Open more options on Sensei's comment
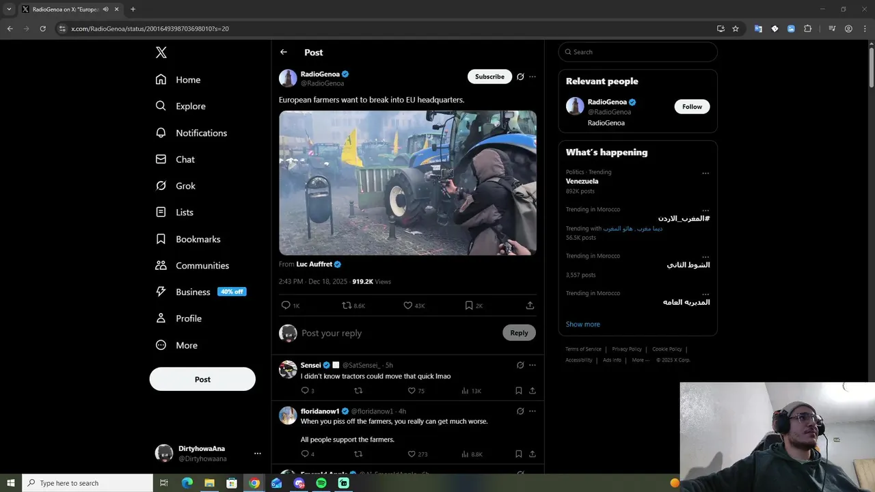The height and width of the screenshot is (492, 875). 533,365
